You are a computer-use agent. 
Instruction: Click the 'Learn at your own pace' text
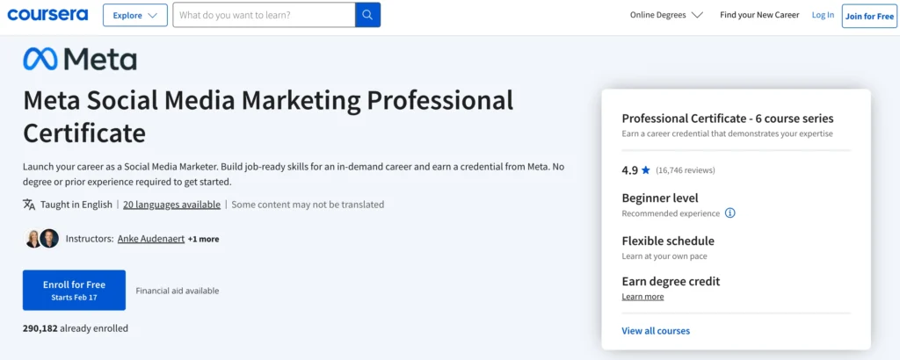tap(664, 256)
